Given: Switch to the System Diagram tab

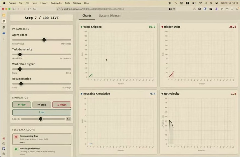Looking at the screenshot, I should (x=110, y=15).
